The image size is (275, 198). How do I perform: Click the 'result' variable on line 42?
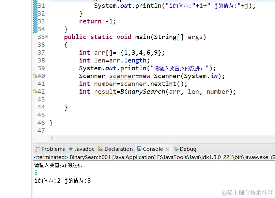click(105, 92)
